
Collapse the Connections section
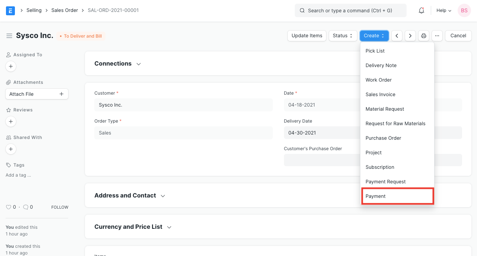[x=138, y=64]
